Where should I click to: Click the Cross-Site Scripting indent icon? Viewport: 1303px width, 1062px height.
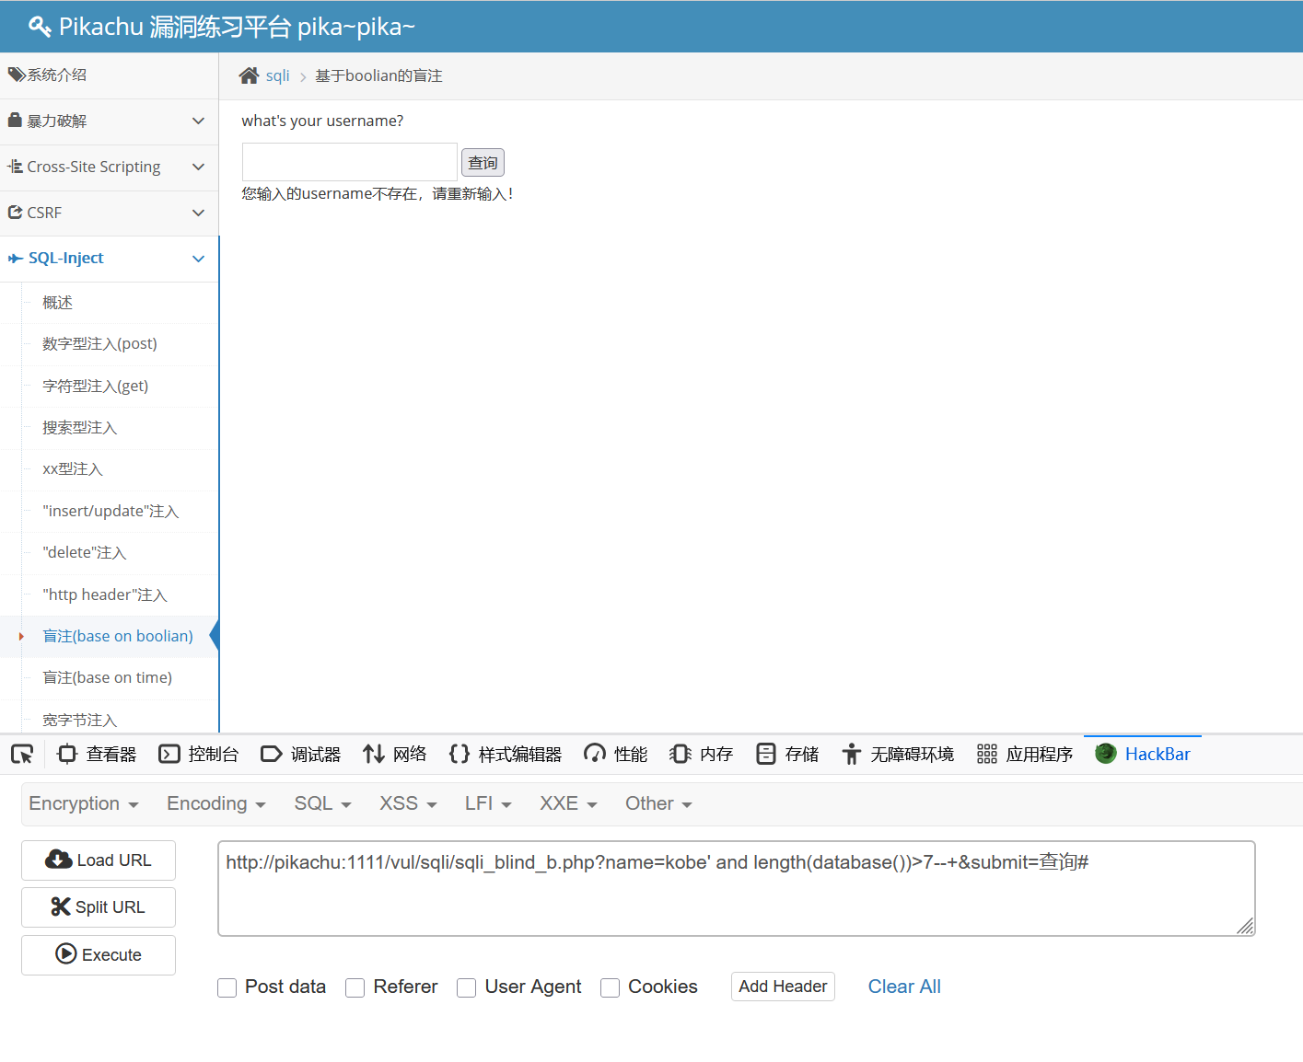(15, 167)
